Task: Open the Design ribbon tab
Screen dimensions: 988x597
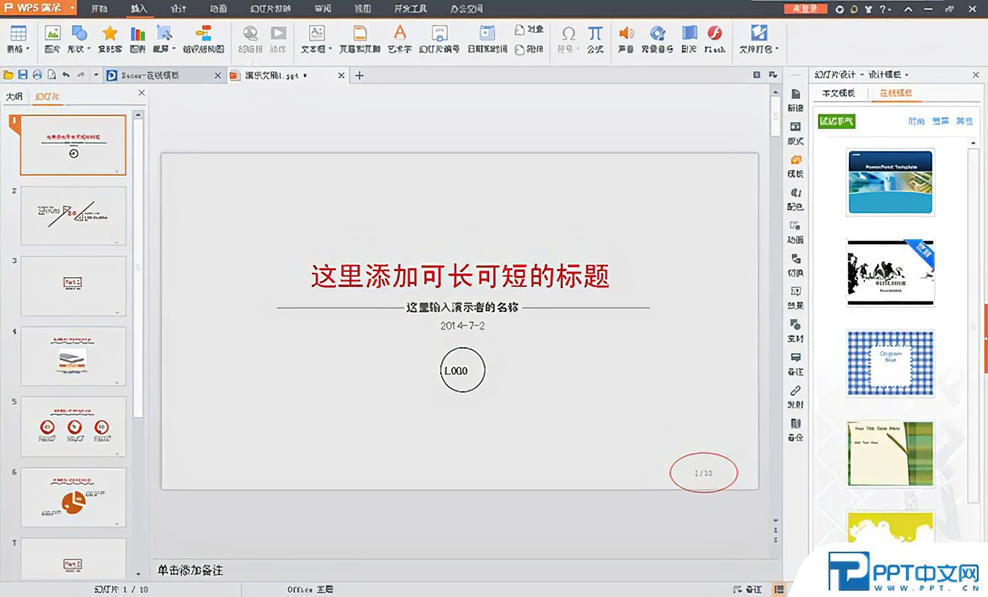Action: [x=179, y=9]
